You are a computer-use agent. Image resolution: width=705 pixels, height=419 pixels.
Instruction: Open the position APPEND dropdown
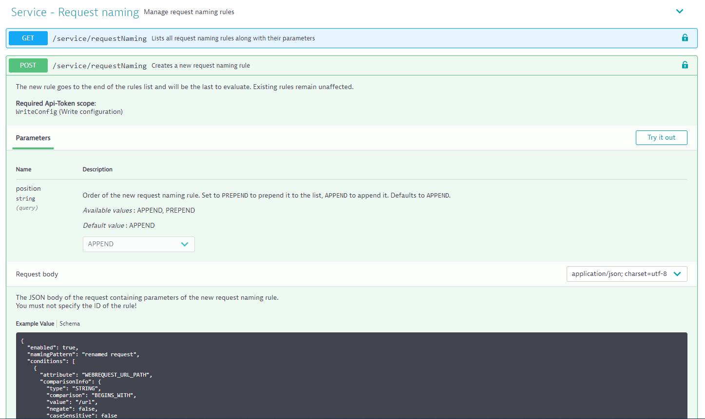pyautogui.click(x=138, y=244)
